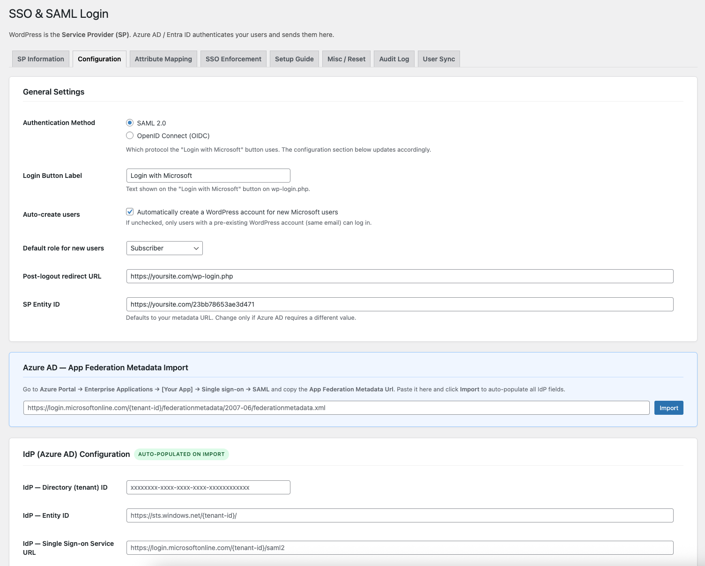Select the SAML 2.0 authentication method
Image resolution: width=705 pixels, height=566 pixels.
[130, 123]
